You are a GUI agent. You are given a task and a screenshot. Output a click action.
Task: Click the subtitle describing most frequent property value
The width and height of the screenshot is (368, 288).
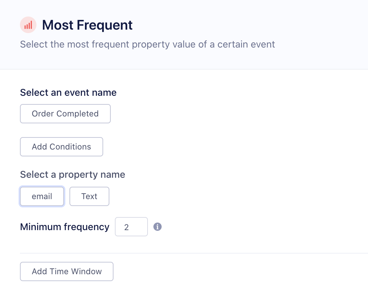click(148, 44)
